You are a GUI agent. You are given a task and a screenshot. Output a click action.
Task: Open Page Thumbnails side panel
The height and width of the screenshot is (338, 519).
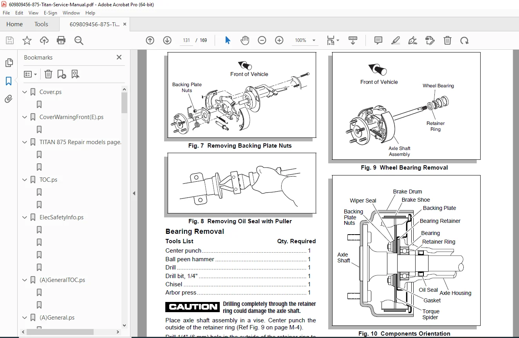9,63
